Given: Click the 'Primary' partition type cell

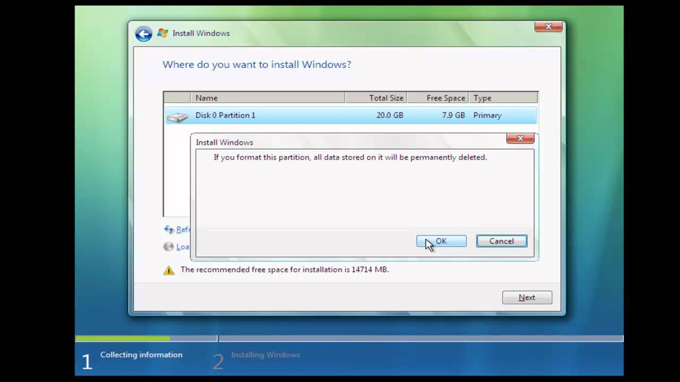Looking at the screenshot, I should pos(487,115).
